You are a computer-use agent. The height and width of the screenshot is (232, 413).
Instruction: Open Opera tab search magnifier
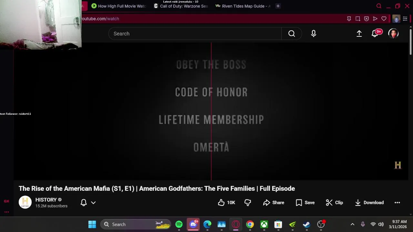[x=379, y=6]
